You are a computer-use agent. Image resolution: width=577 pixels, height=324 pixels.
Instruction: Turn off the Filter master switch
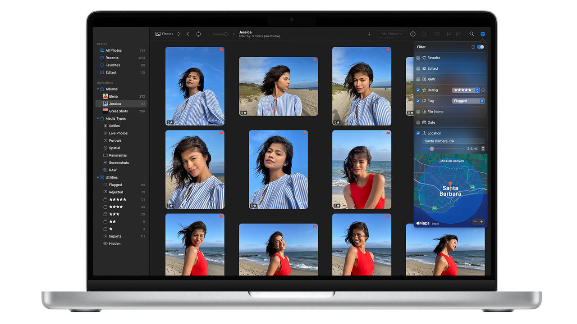pos(481,47)
